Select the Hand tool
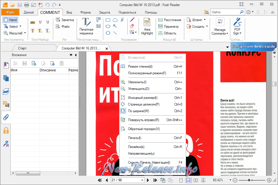This screenshot has width=278, height=185. click(10, 20)
